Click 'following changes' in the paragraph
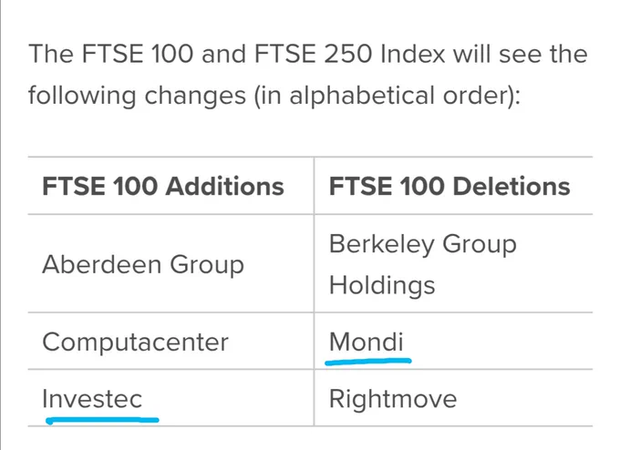This screenshot has height=450, width=620. 137,96
